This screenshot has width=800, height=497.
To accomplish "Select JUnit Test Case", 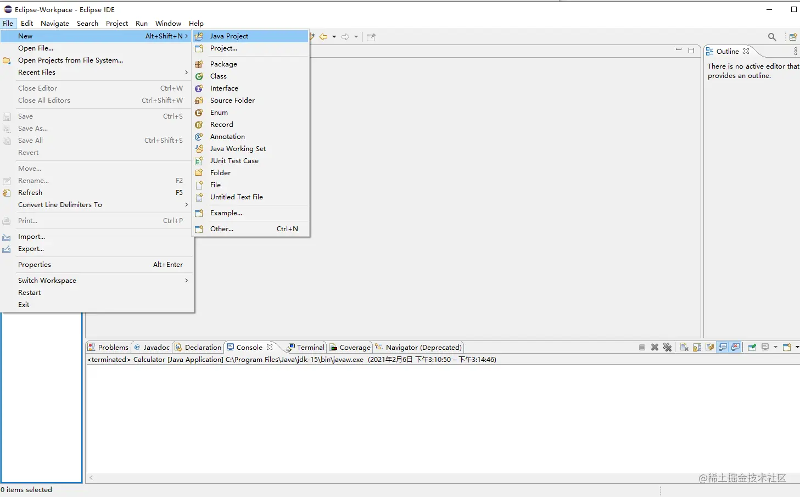I will (x=251, y=160).
